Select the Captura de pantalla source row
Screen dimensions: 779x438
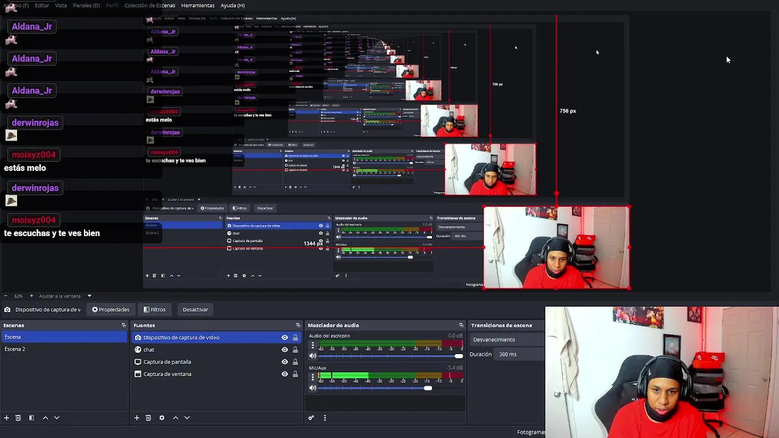click(x=217, y=362)
